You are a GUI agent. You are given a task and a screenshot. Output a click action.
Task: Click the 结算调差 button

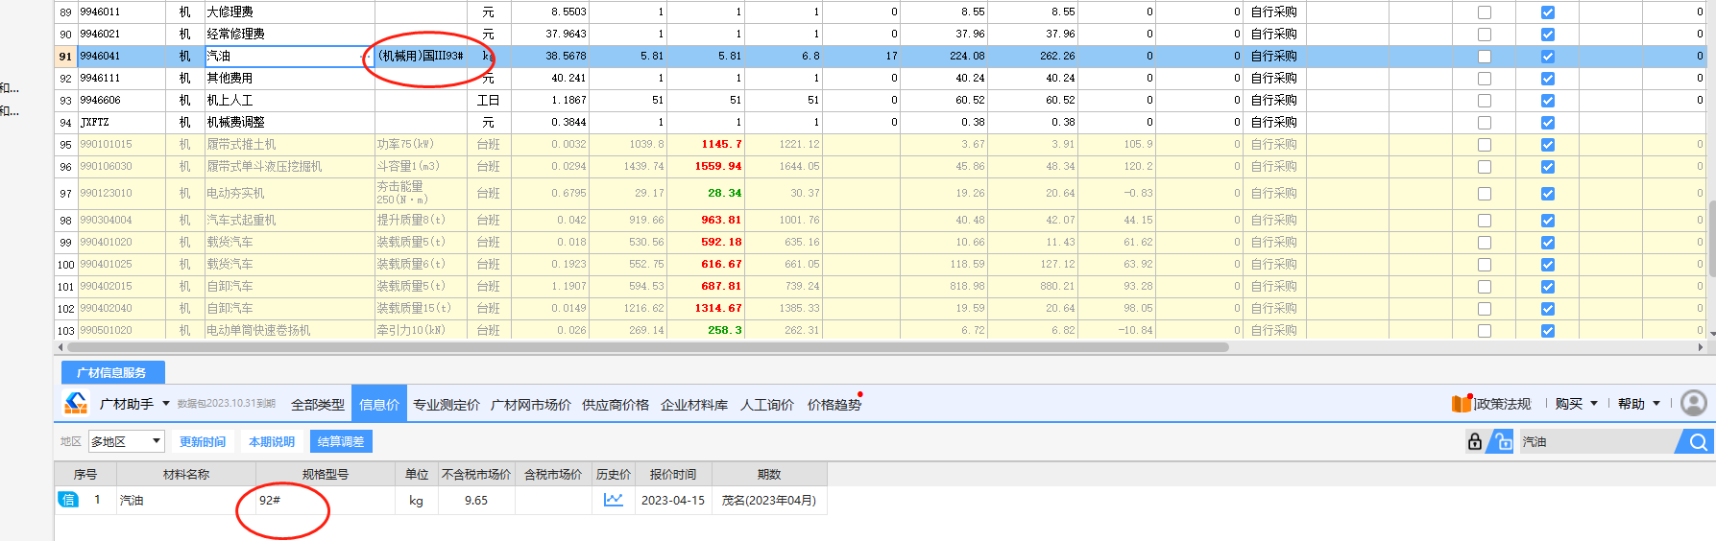[341, 442]
